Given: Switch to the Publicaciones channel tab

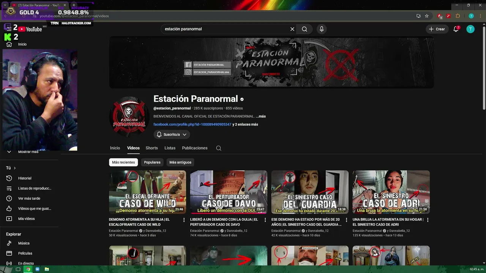Looking at the screenshot, I should pyautogui.click(x=195, y=148).
